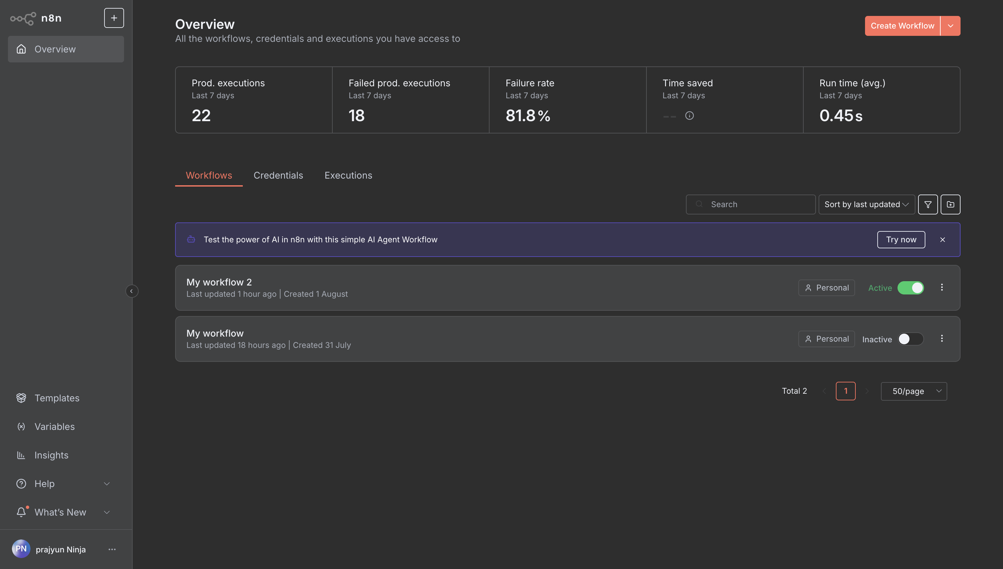Open Create Workflow dropdown arrow
The image size is (1003, 569).
(950, 26)
